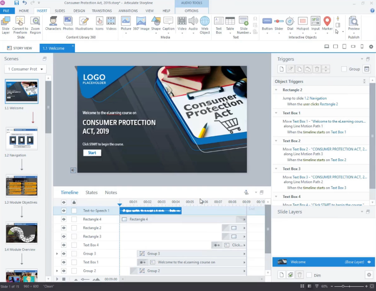Image resolution: width=376 pixels, height=291 pixels.
Task: Insert a 360° Image
Action: [141, 24]
